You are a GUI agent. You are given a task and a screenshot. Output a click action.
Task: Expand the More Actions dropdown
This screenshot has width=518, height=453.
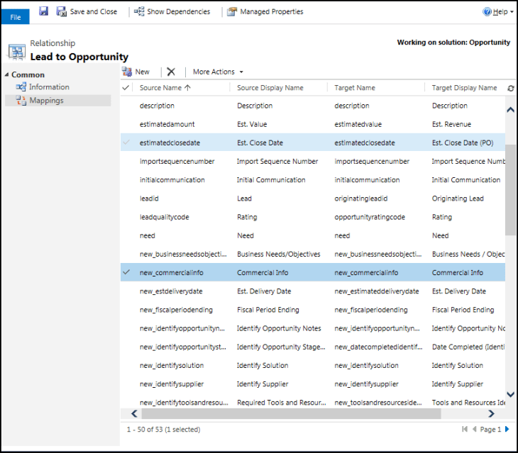(218, 72)
